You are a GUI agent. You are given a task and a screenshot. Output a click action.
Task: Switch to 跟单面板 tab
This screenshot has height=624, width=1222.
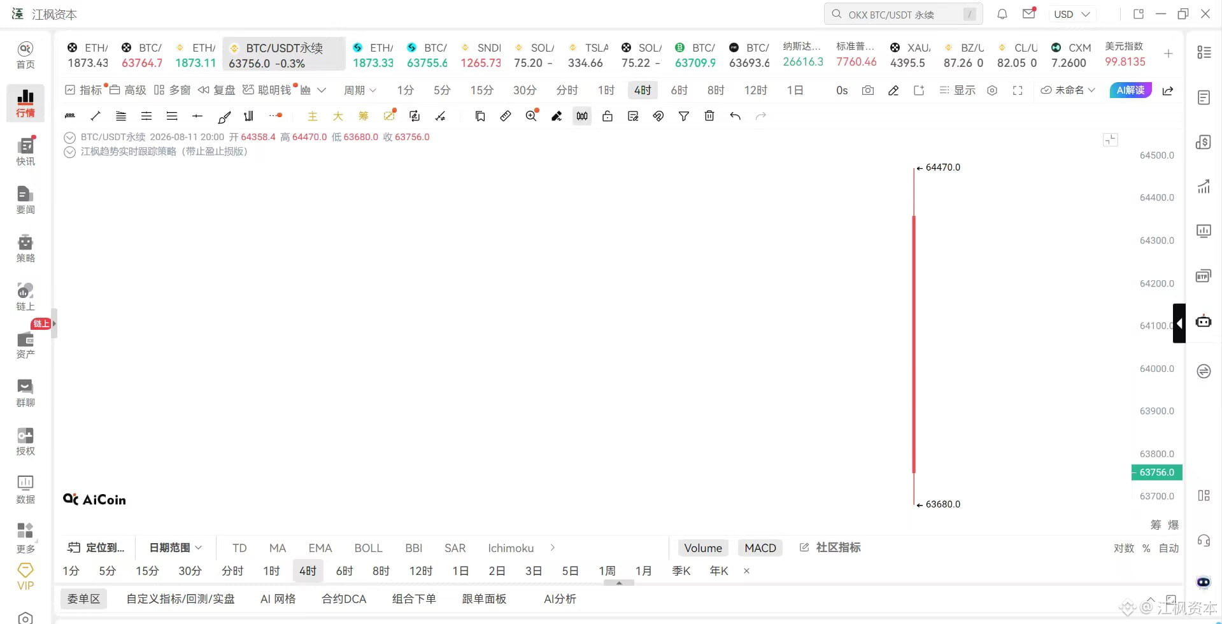(484, 599)
